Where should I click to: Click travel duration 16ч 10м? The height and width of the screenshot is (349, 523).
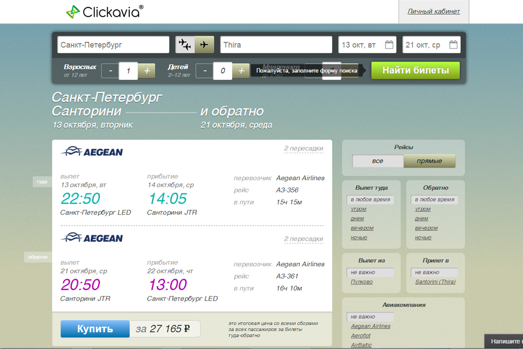pos(289,288)
